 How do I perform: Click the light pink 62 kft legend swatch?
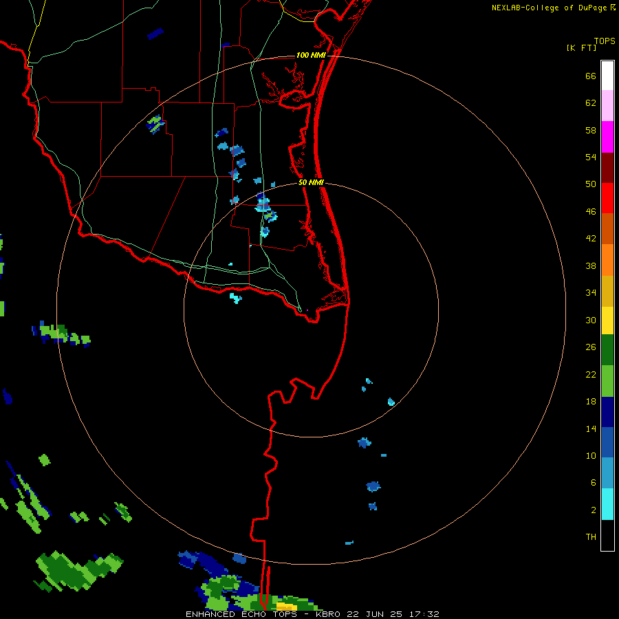(x=607, y=105)
